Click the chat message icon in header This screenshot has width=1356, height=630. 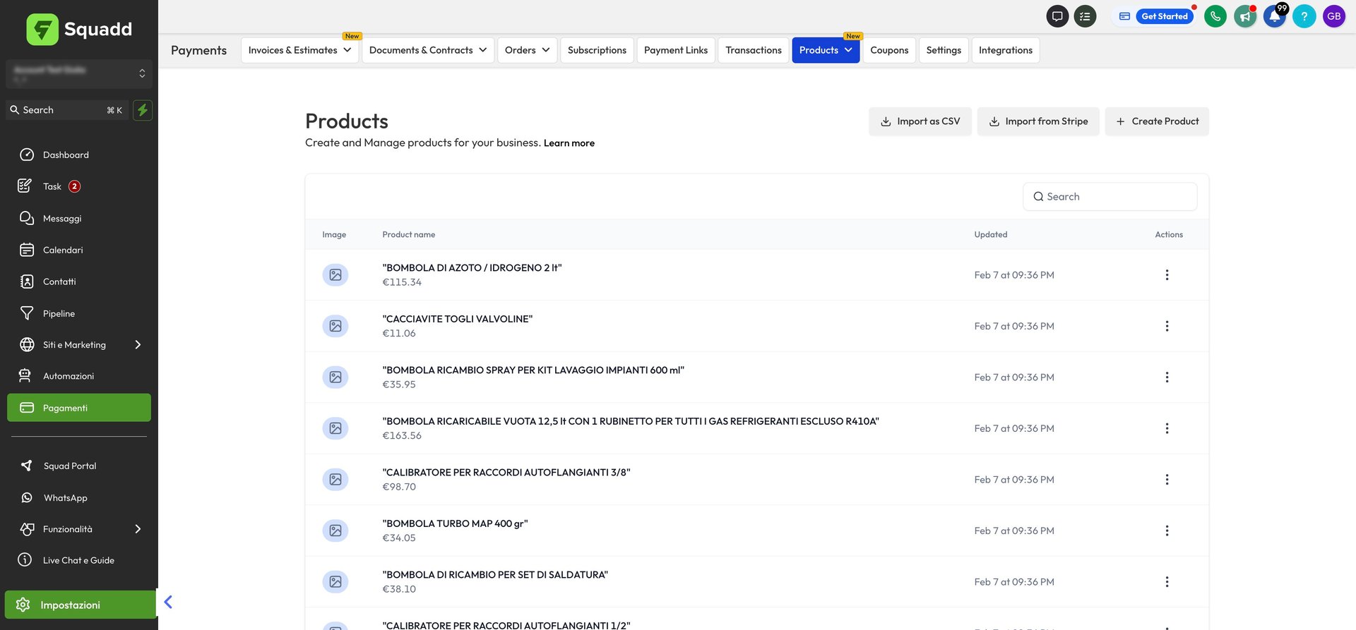click(1057, 16)
